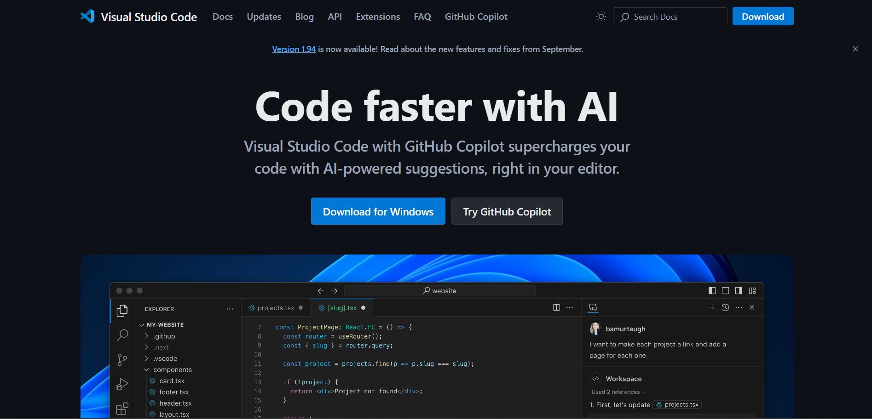
Task: Click the projects.tsx file chip in chat
Action: (677, 405)
